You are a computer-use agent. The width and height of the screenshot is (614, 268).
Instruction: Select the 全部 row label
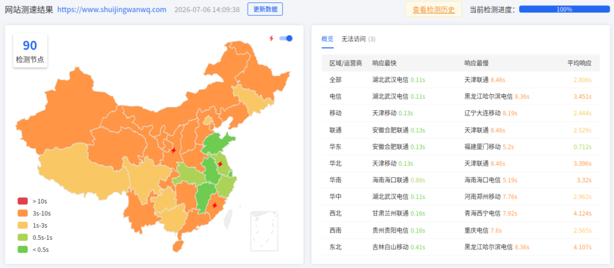point(336,80)
